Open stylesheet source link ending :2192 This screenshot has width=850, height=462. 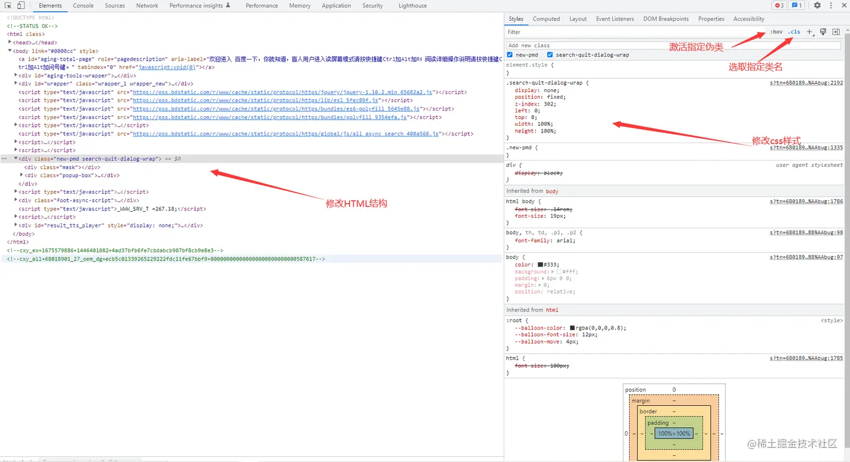[x=806, y=83]
